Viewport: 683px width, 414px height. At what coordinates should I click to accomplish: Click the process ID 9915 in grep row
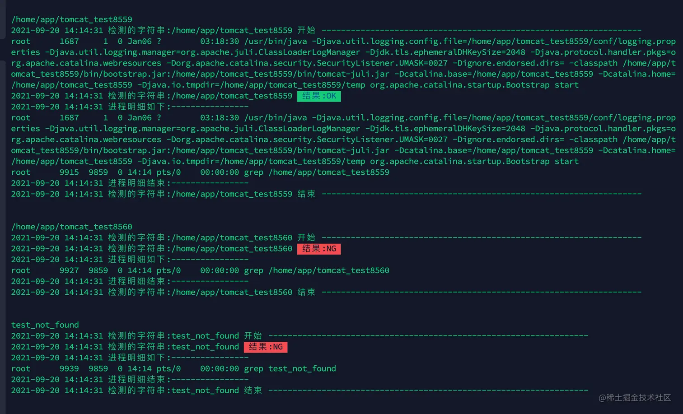[x=69, y=172]
